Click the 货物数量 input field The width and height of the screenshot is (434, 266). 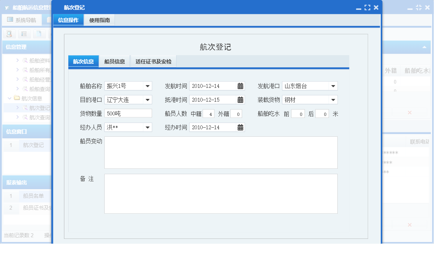(127, 113)
